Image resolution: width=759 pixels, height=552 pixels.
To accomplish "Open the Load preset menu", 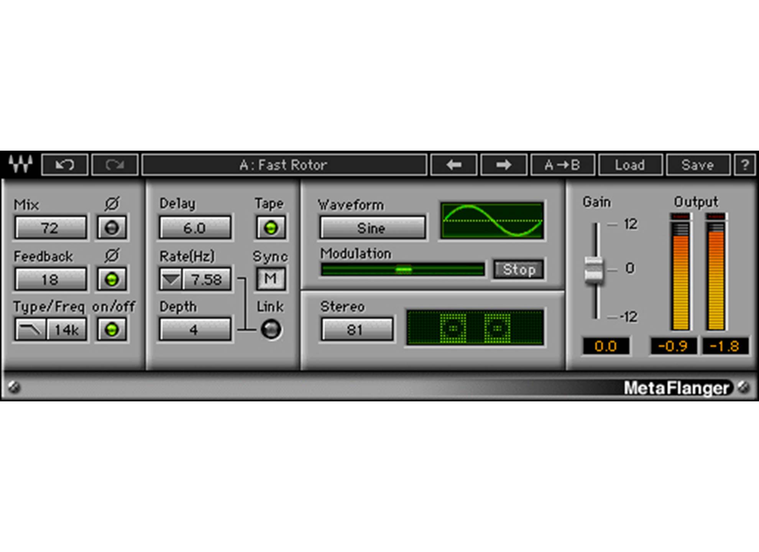I will tap(630, 165).
